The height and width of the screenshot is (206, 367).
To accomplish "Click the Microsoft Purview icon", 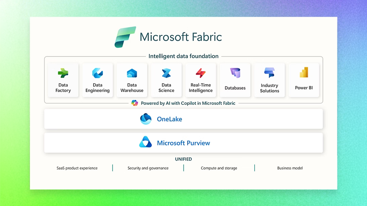I will tap(145, 142).
